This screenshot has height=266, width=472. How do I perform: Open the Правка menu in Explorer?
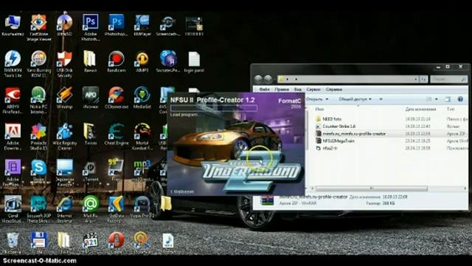282,89
